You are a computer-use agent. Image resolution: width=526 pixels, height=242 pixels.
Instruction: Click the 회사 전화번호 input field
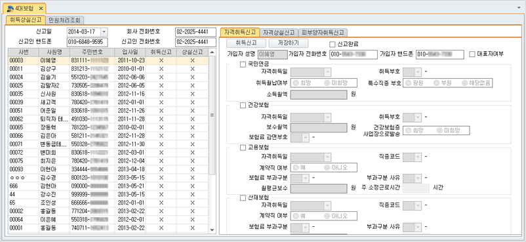(195, 32)
